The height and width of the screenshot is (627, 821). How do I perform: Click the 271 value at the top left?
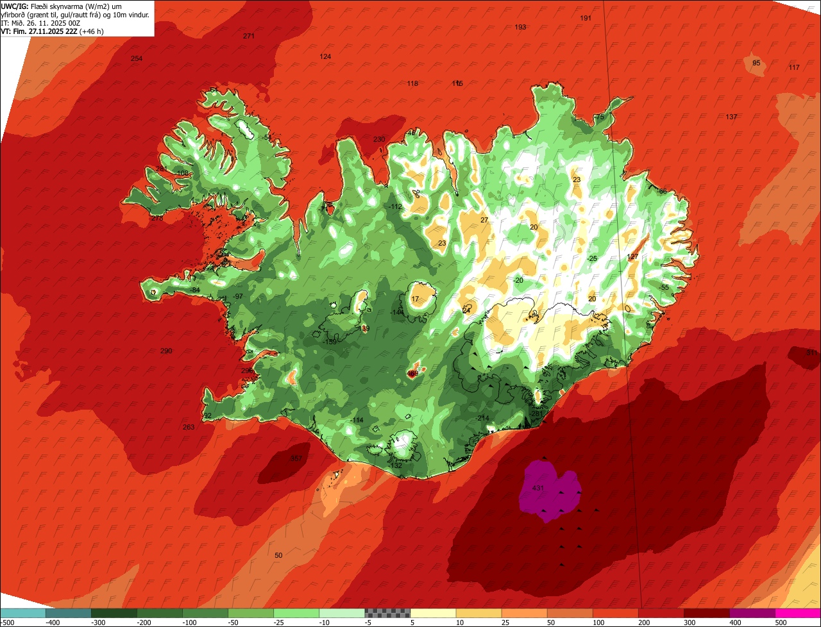[249, 36]
